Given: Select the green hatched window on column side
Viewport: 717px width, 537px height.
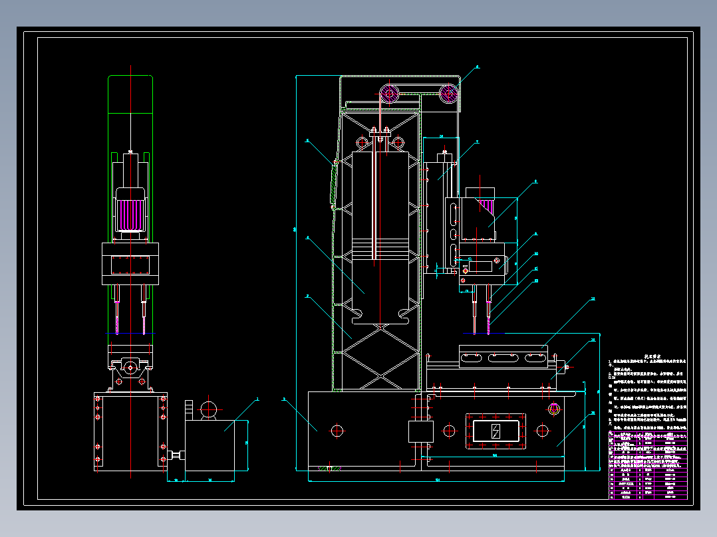Looking at the screenshot, I should pyautogui.click(x=335, y=183).
